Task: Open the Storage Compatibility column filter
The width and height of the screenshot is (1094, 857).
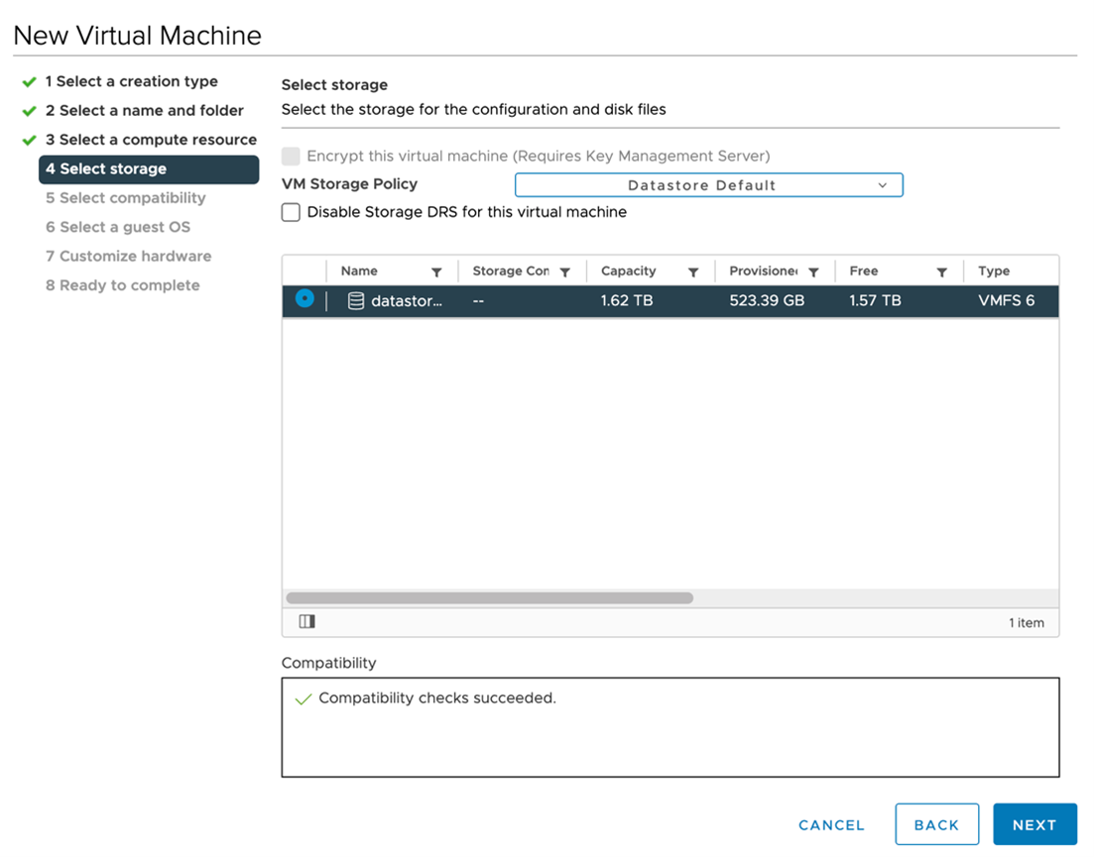Action: pos(565,272)
